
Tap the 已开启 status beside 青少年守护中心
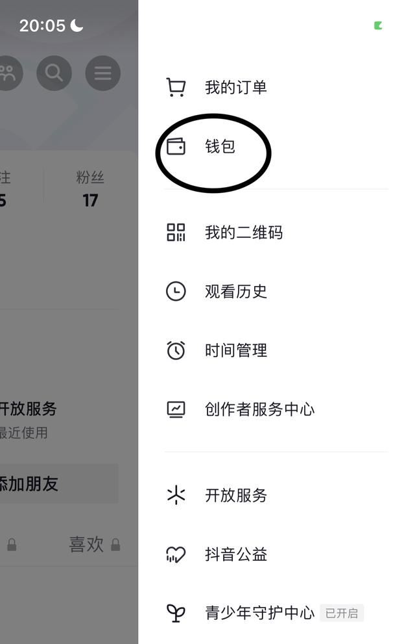click(342, 613)
